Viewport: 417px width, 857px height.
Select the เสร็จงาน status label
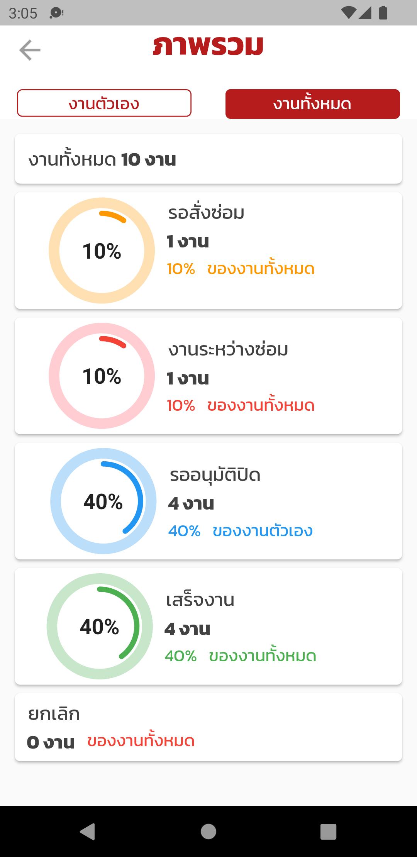[200, 600]
